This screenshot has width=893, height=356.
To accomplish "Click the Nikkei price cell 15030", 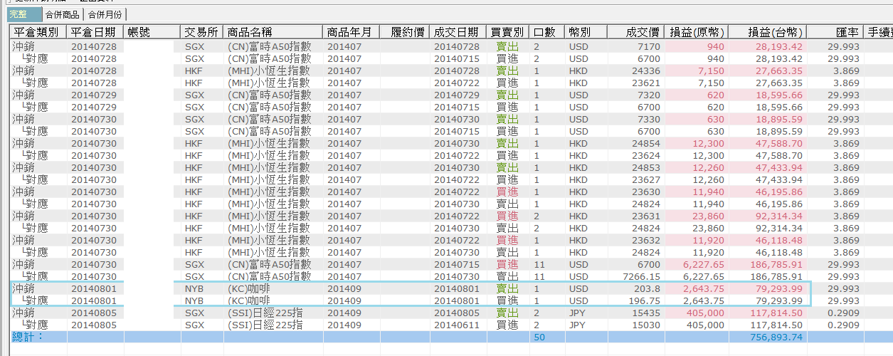I will 636,325.
